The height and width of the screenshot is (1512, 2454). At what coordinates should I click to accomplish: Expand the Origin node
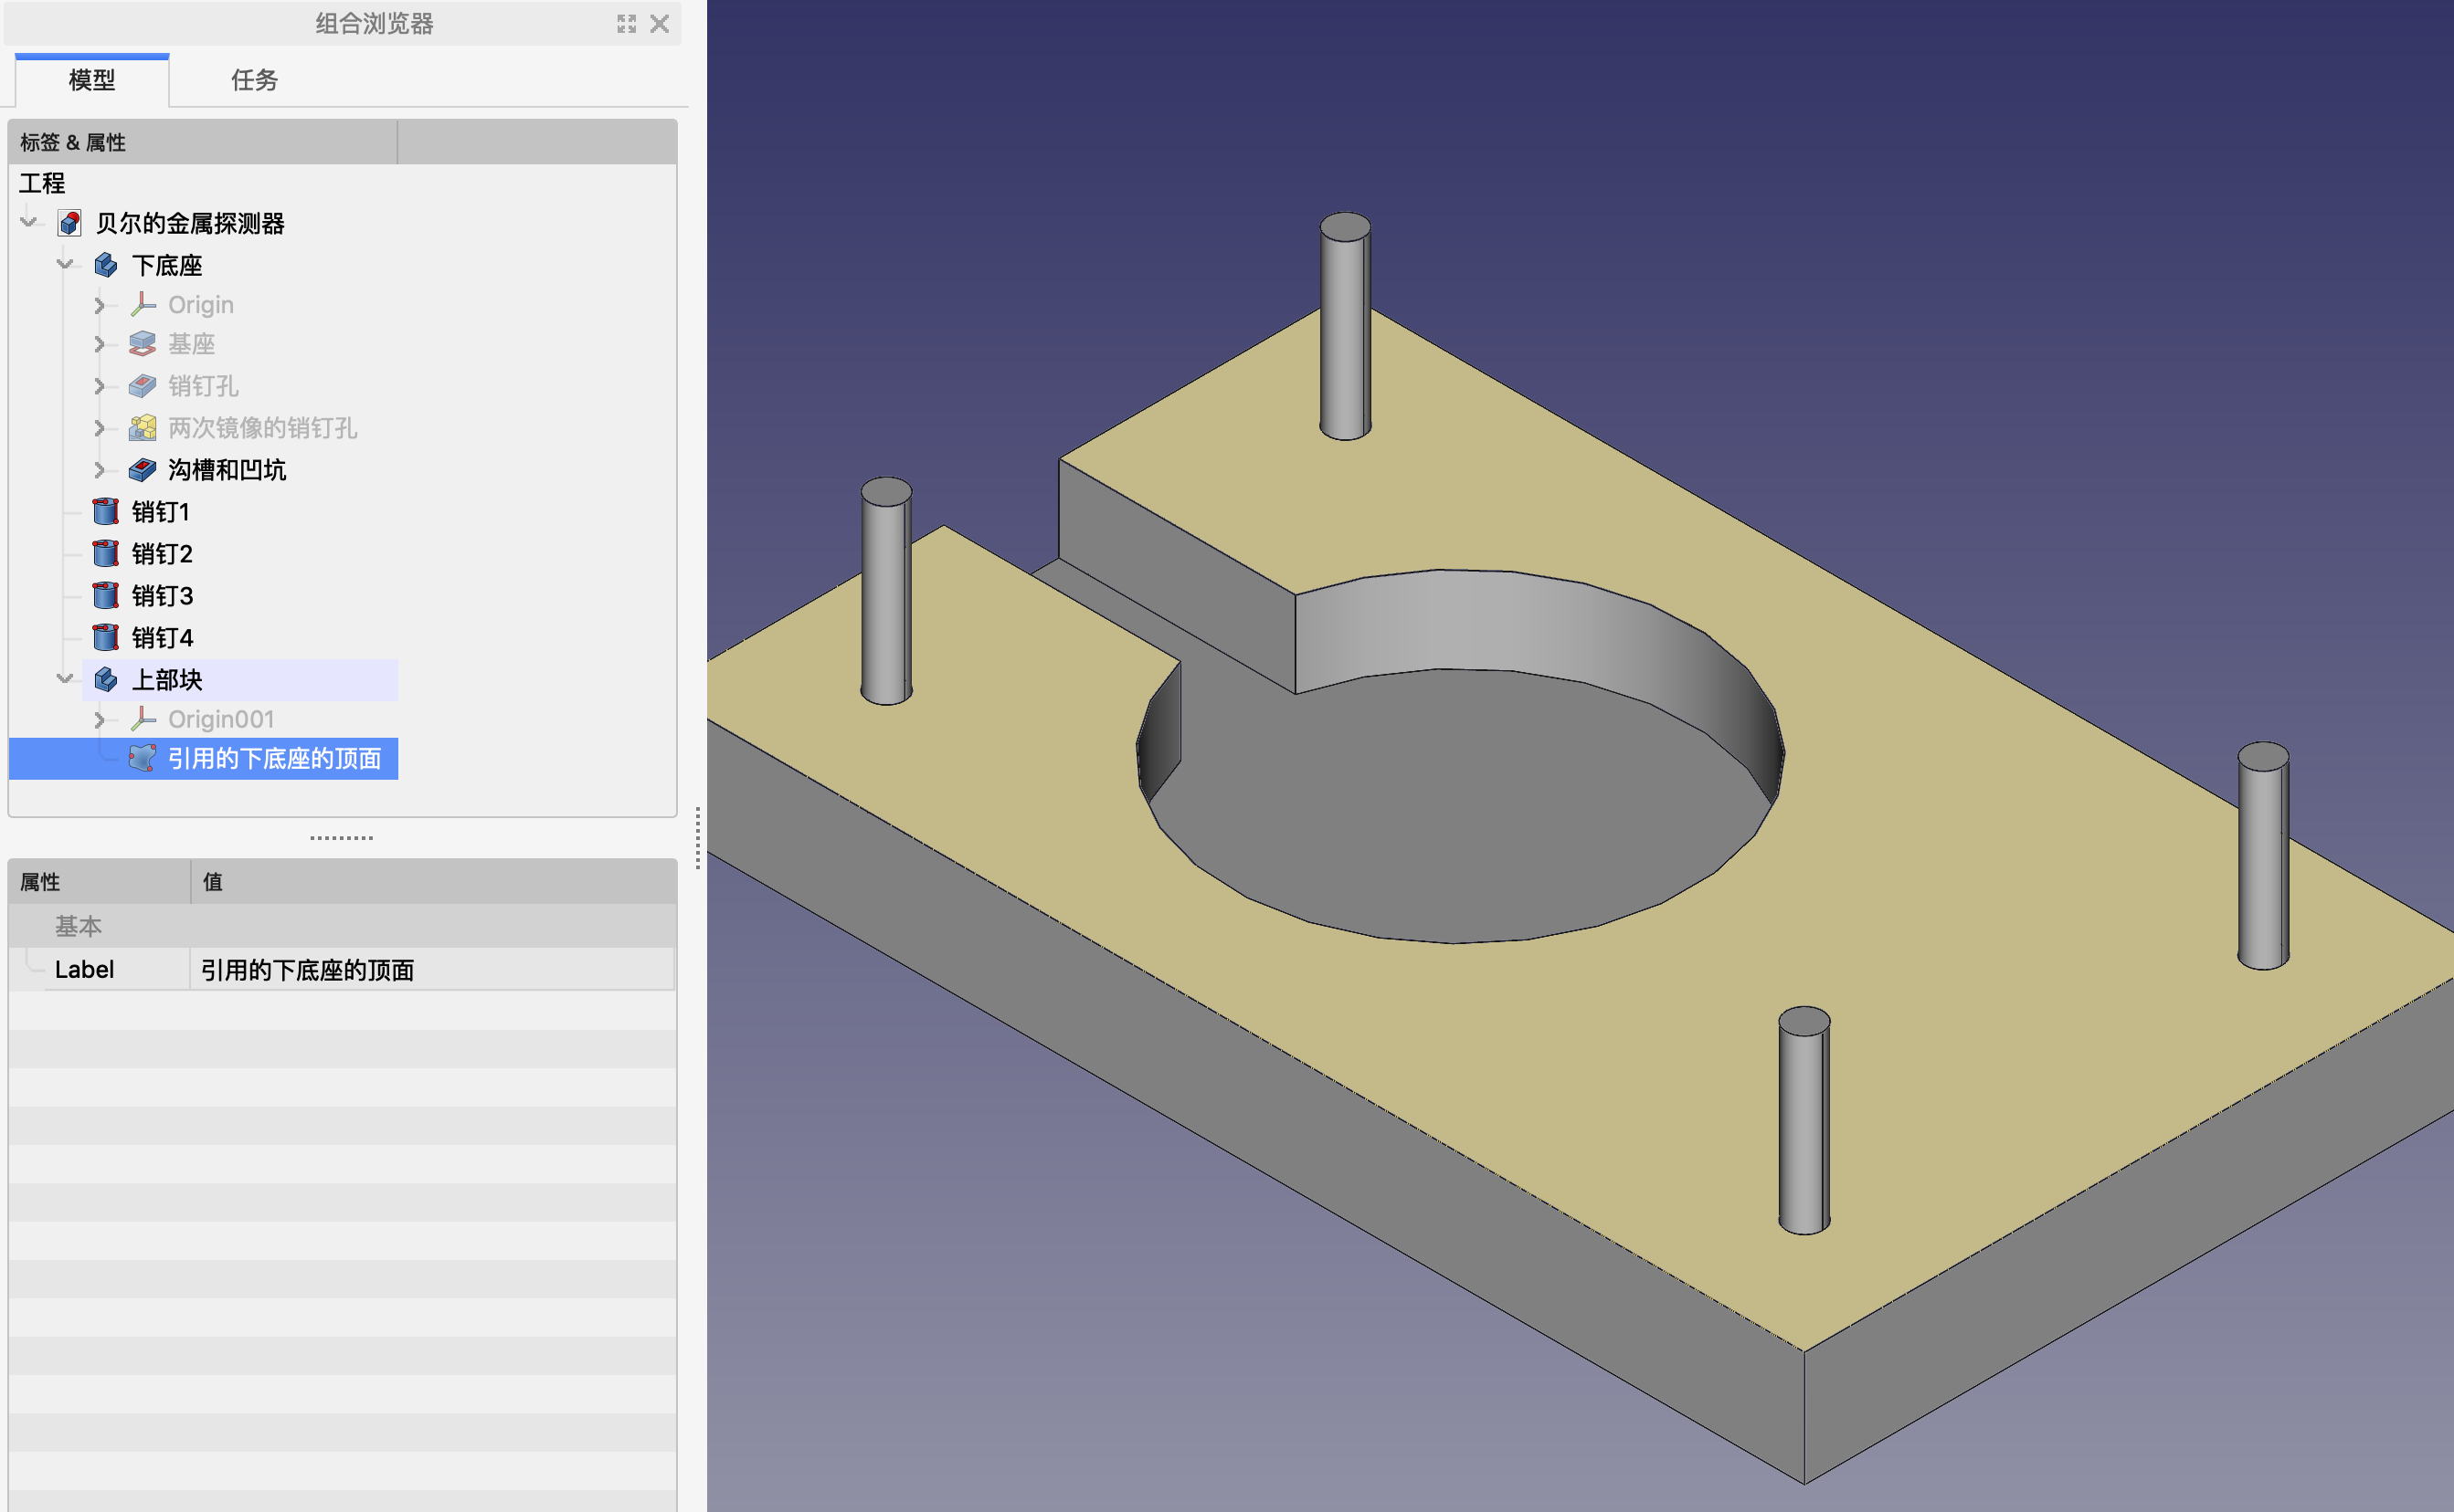coord(99,305)
